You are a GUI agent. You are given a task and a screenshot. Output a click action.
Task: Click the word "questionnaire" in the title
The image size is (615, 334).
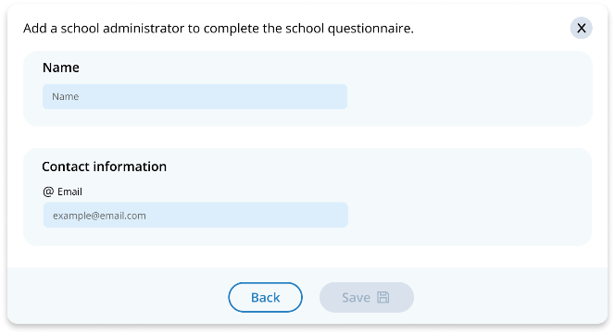tap(370, 29)
